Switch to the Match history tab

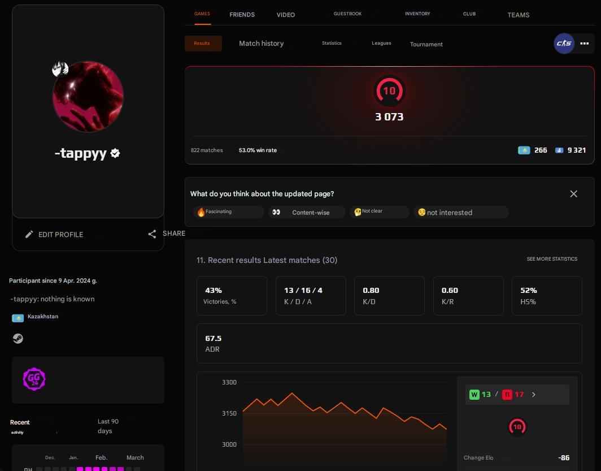[x=261, y=43]
